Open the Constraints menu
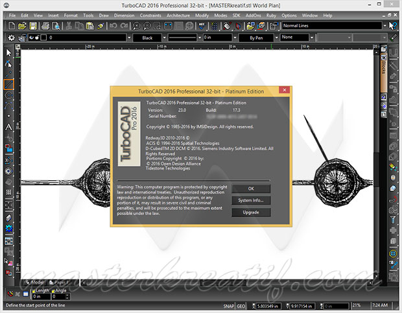Image resolution: width=402 pixels, height=313 pixels. point(150,16)
